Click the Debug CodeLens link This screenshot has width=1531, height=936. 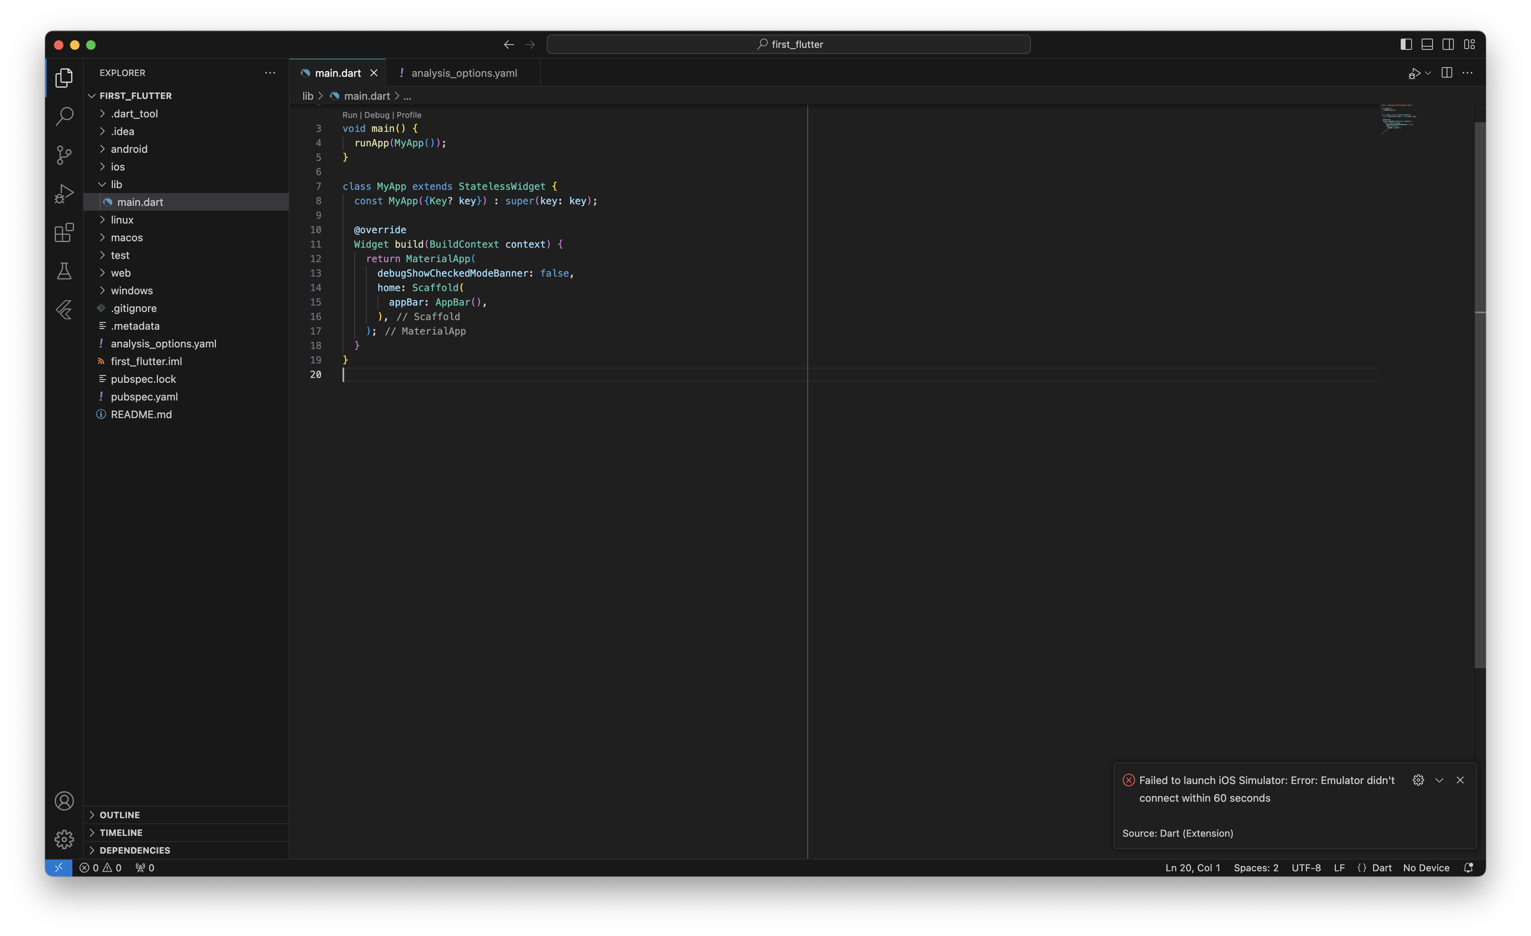[x=377, y=115]
